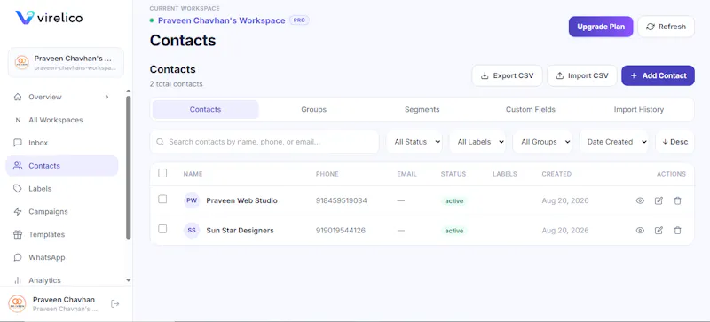
Task: Click the workspace avatar in sidebar card
Action: [x=21, y=62]
